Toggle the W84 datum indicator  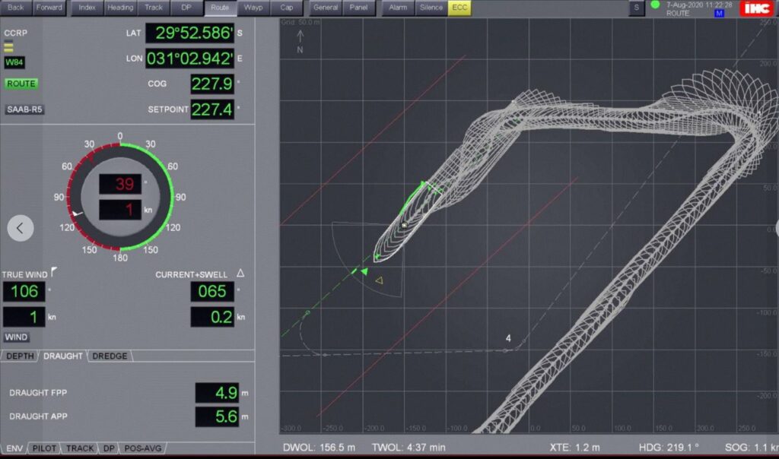point(14,62)
